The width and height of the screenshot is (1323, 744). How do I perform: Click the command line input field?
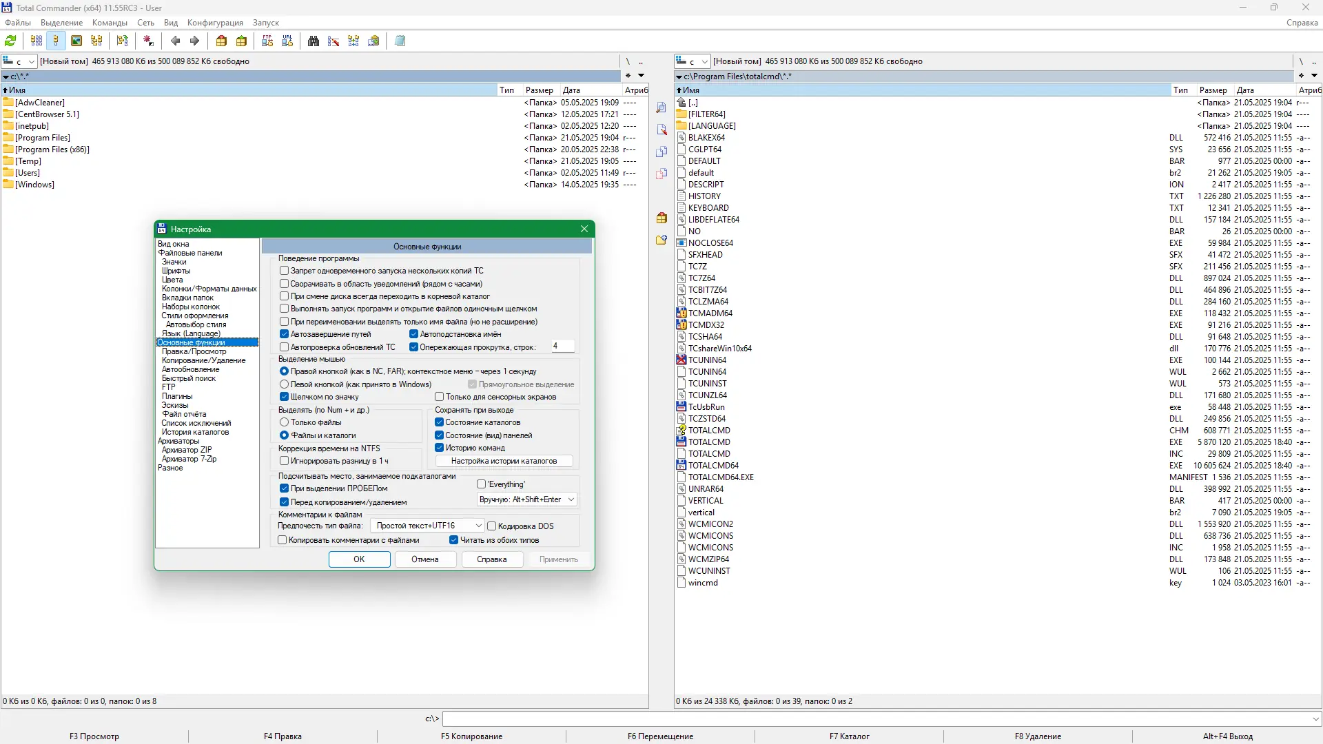(875, 719)
